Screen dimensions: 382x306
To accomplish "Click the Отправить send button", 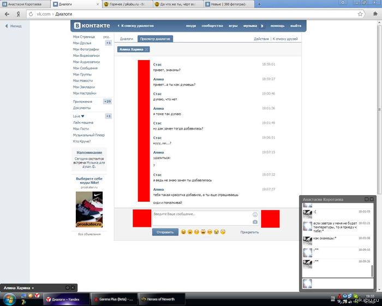I will click(165, 232).
